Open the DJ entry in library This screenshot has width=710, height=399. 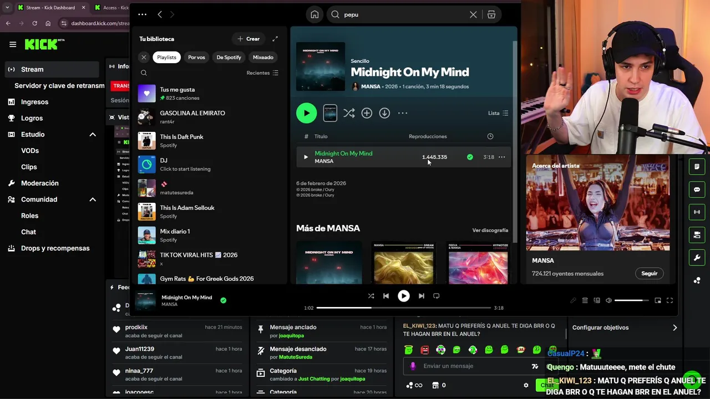tap(210, 164)
